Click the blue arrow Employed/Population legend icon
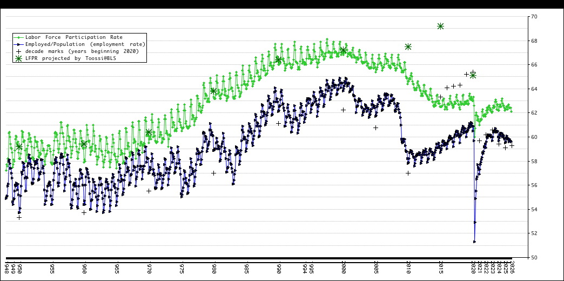Viewport: 564px width, 281px height. [x=19, y=44]
